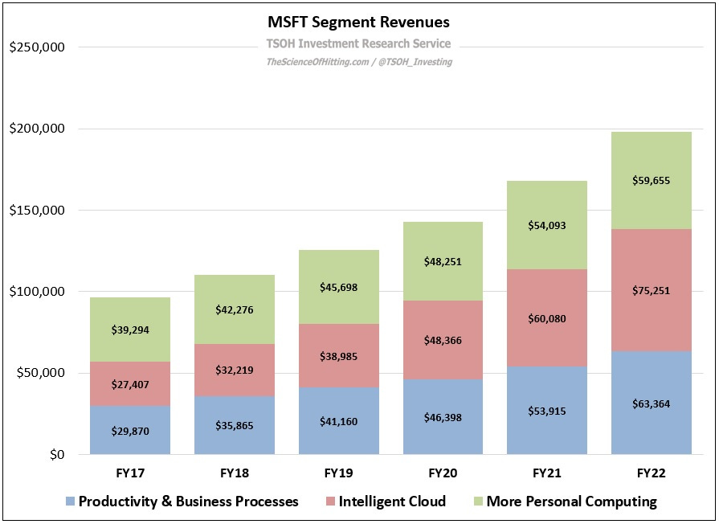Click the $75,251 data value in FY22
Image resolution: width=719 pixels, height=524 pixels.
(652, 291)
